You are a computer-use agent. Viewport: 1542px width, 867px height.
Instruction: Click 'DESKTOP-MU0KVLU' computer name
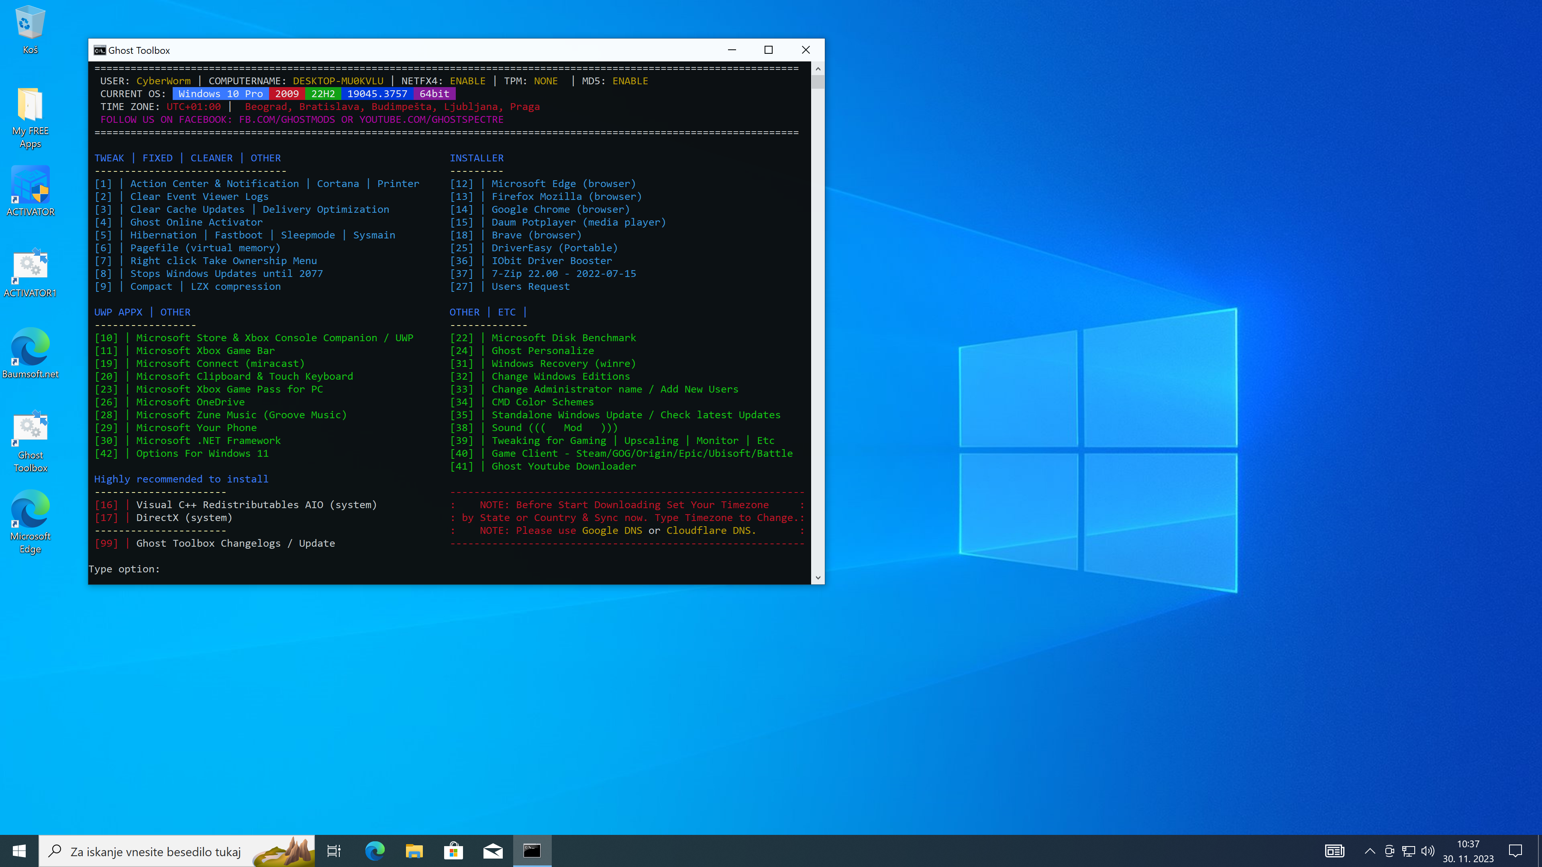click(x=338, y=81)
